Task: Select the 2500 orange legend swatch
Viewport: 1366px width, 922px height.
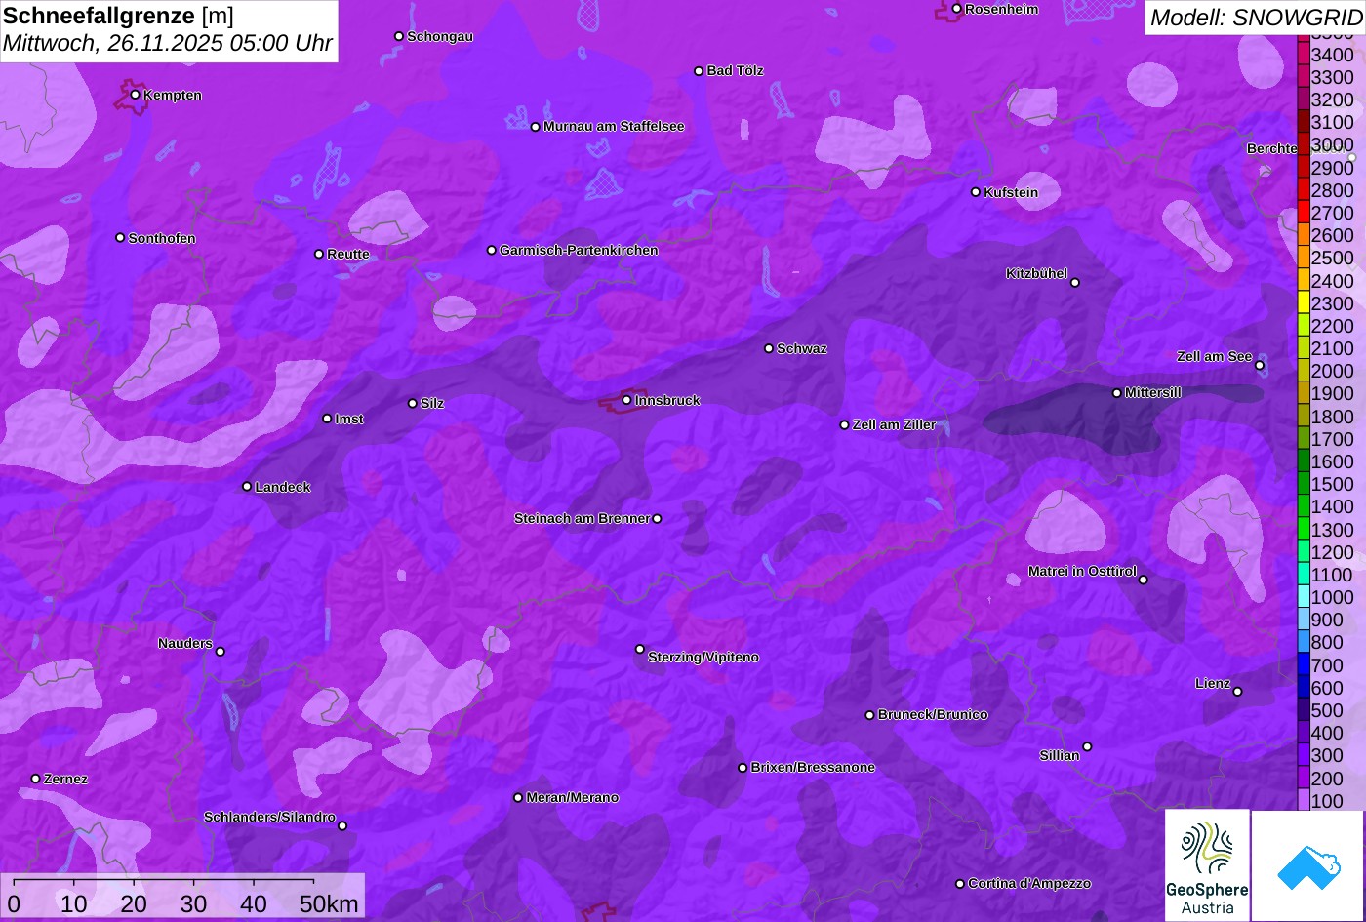Action: pyautogui.click(x=1303, y=258)
